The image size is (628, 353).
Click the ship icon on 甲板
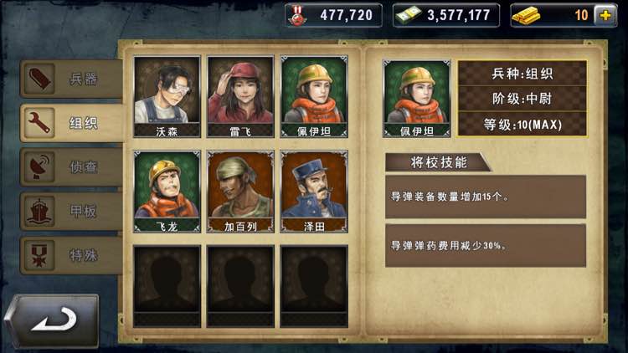pyautogui.click(x=39, y=211)
